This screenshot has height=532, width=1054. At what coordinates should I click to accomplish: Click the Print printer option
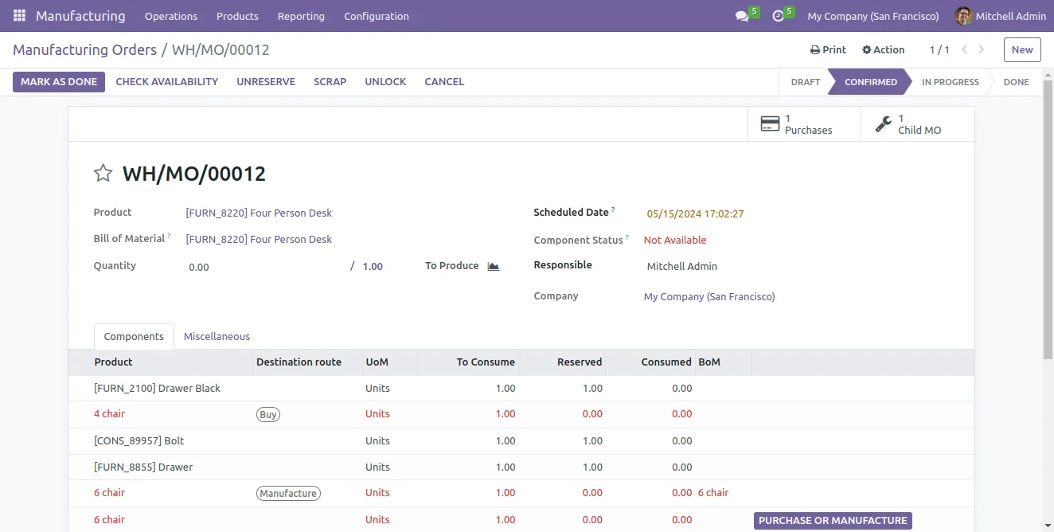tap(828, 49)
